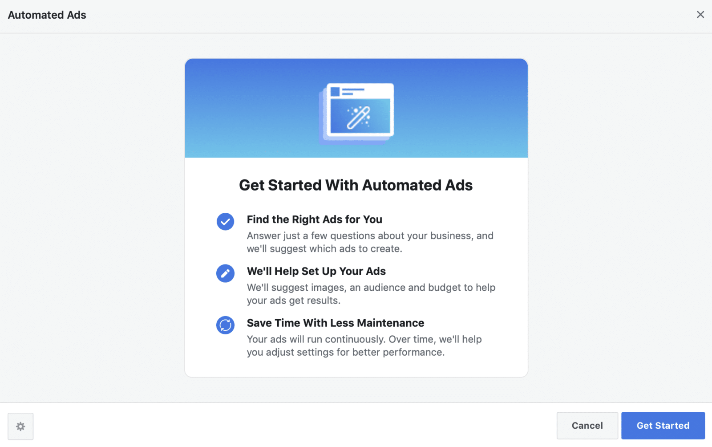Click the blue checkmark icon
The height and width of the screenshot is (447, 712).
225,221
